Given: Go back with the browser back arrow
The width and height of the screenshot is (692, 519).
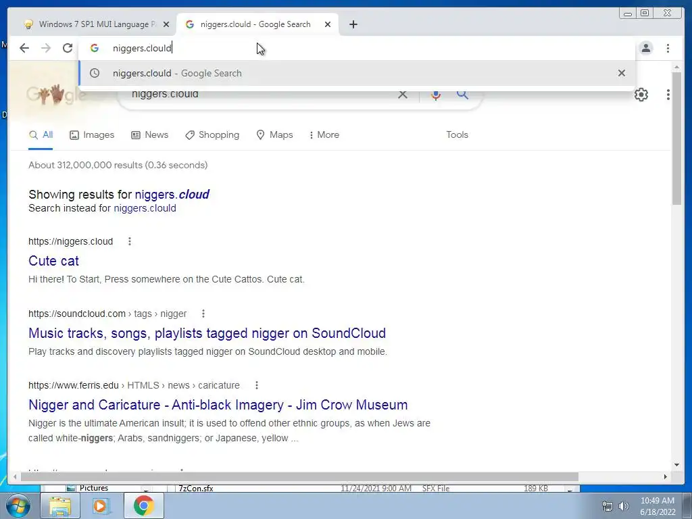Looking at the screenshot, I should pyautogui.click(x=24, y=48).
